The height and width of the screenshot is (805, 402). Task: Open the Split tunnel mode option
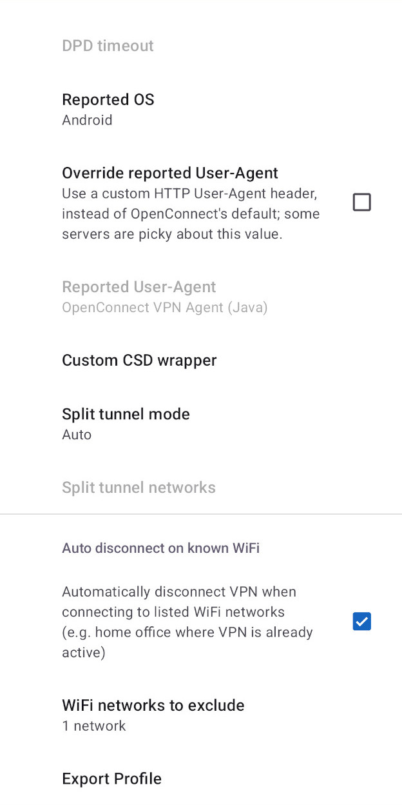coord(201,424)
